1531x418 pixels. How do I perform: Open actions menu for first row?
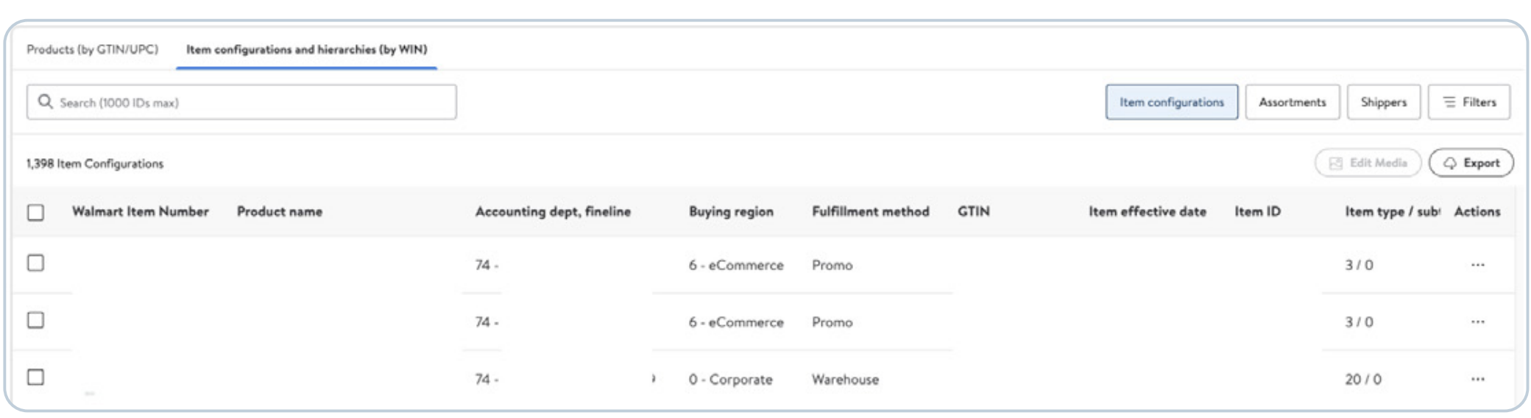point(1477,265)
